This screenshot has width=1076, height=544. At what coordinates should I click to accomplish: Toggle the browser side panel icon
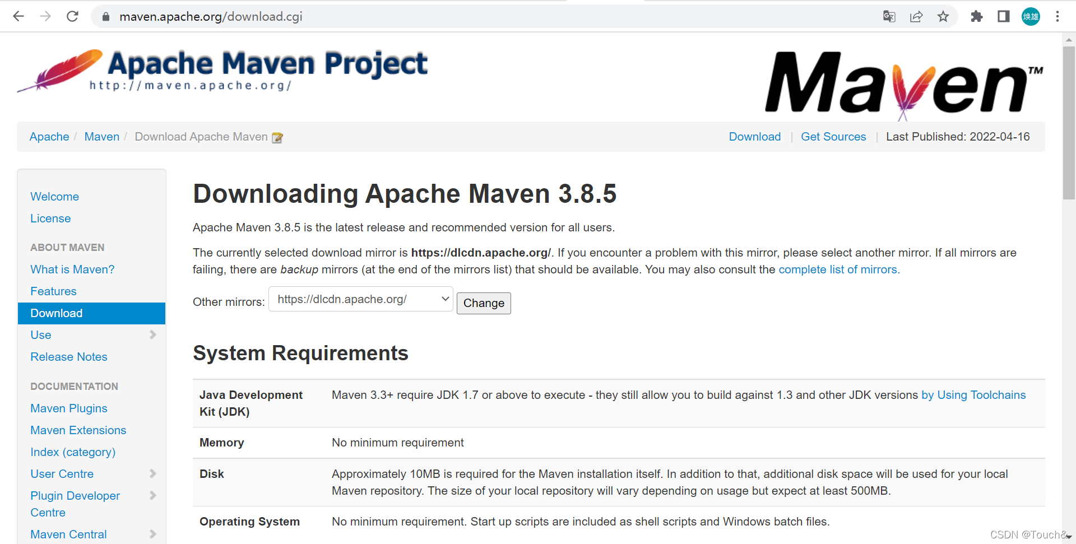(1004, 16)
